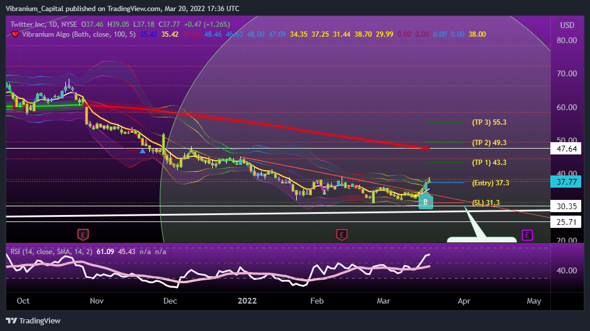Click the Feb label on time axis

click(317, 301)
